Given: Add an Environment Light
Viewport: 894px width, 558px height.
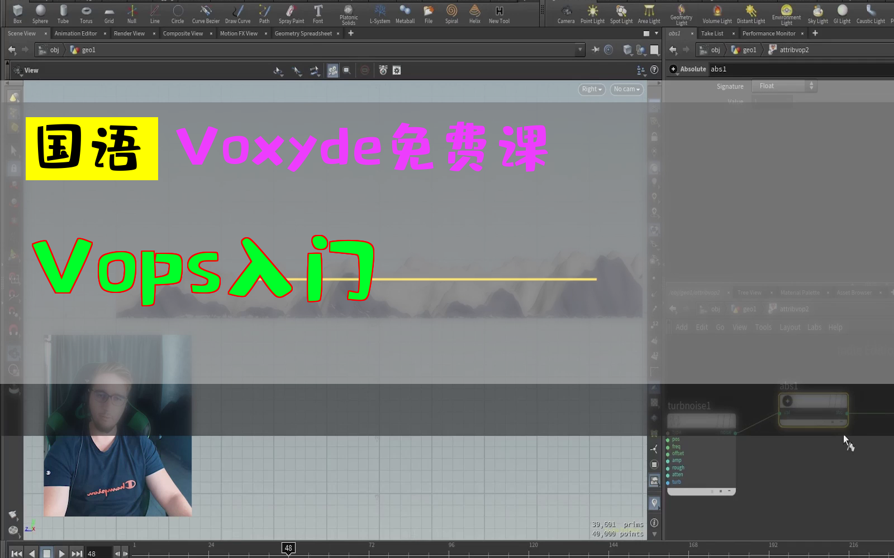Looking at the screenshot, I should [786, 15].
